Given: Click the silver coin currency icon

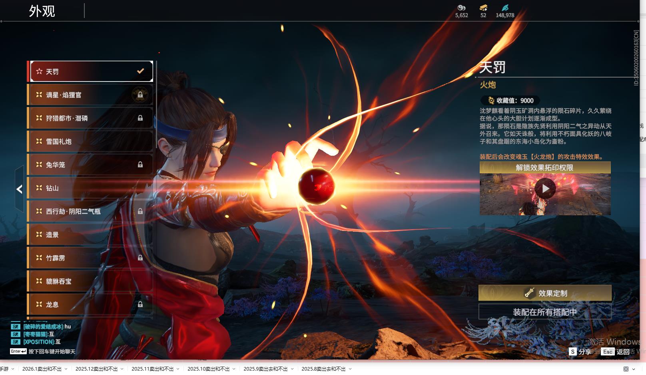Looking at the screenshot, I should click(461, 8).
